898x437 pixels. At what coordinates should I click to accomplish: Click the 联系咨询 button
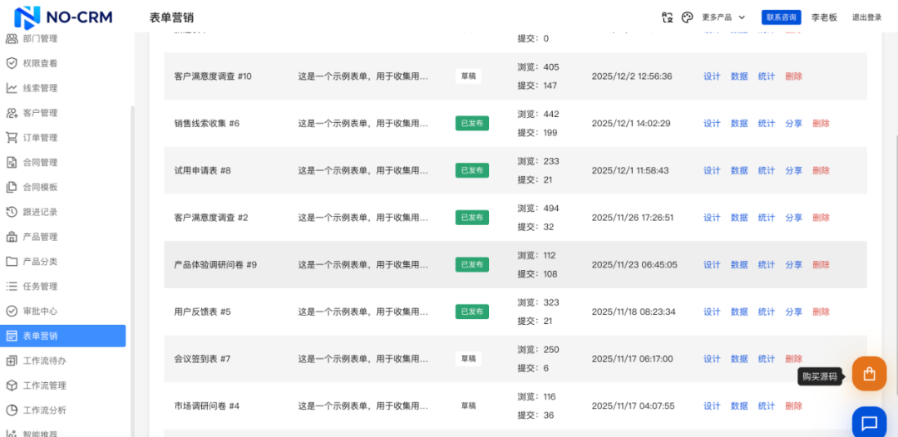coord(781,17)
